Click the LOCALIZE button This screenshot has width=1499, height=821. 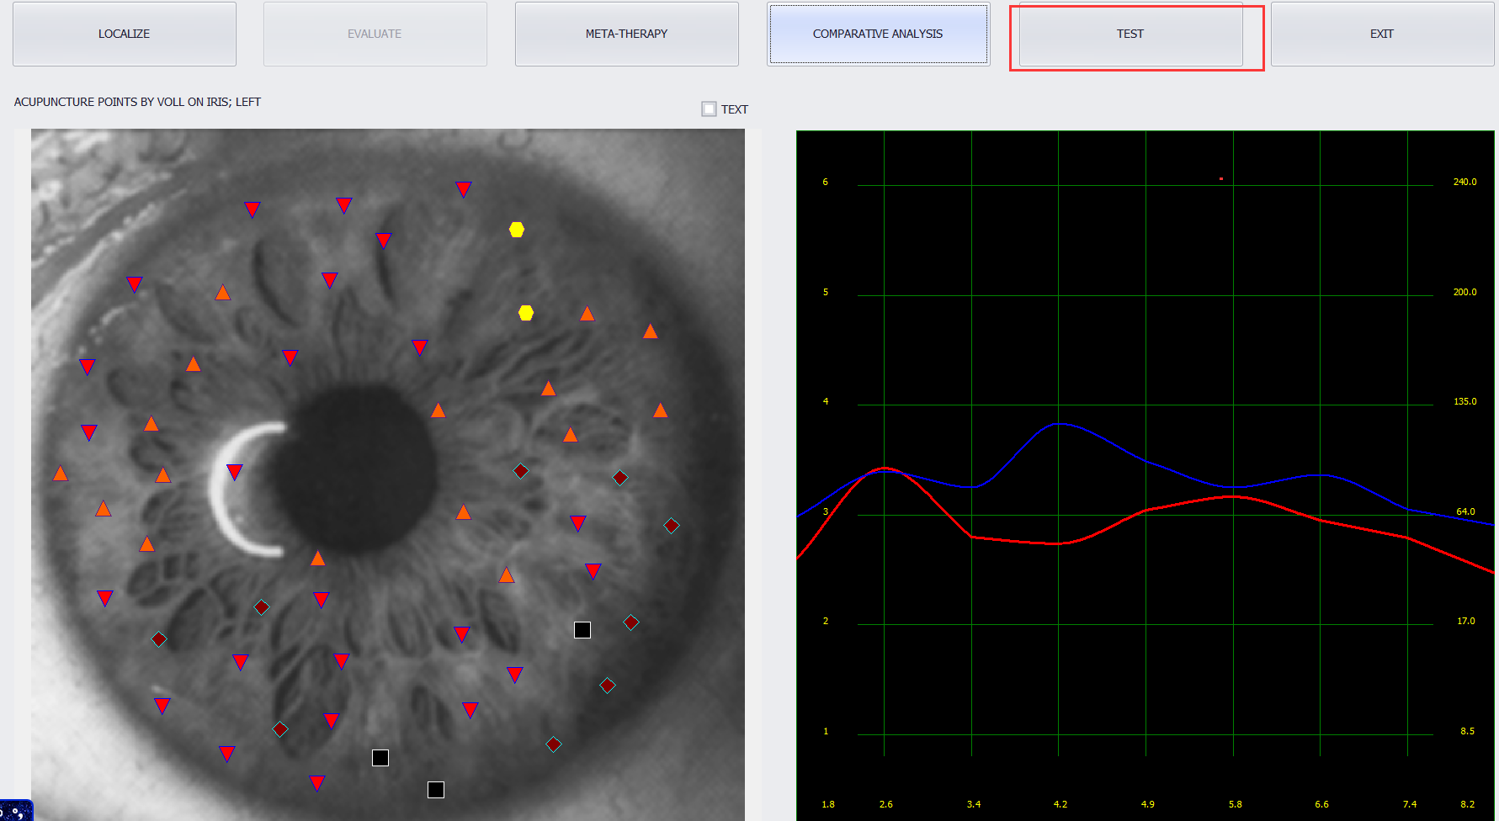tap(125, 34)
